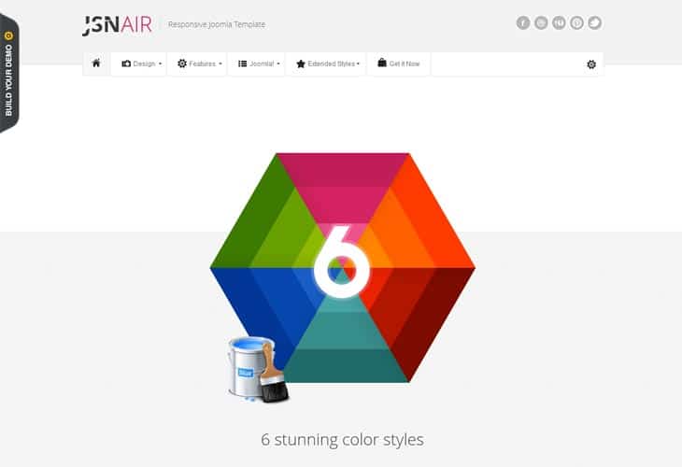Open the Build Your Demo side tab
Image resolution: width=682 pixels, height=467 pixels.
click(x=8, y=73)
